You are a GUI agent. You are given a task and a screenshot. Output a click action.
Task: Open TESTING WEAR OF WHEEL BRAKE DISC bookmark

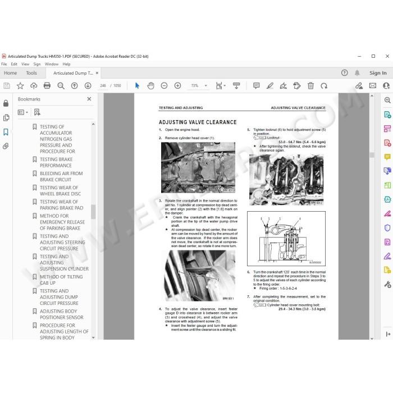[60, 191]
